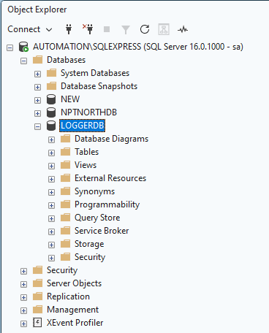Click the Views folder icon
Viewport: 269px width, 333px height.
coord(65,165)
